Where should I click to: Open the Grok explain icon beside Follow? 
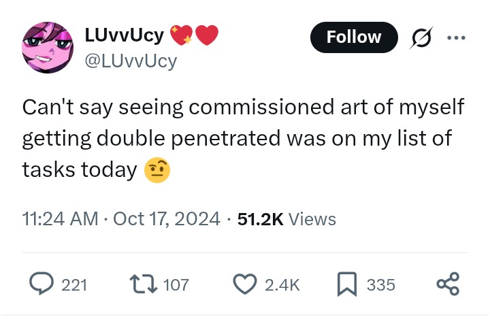point(421,38)
